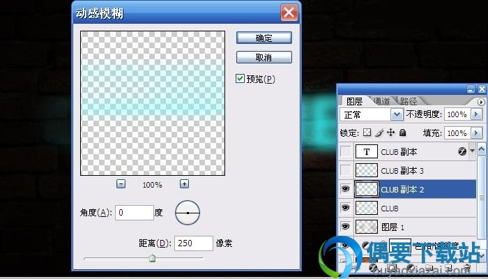Click the 不透明度 opacity value field

pyautogui.click(x=457, y=114)
